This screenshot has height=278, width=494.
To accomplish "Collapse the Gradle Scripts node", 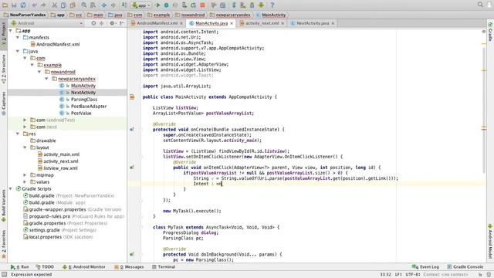I will point(11,188).
